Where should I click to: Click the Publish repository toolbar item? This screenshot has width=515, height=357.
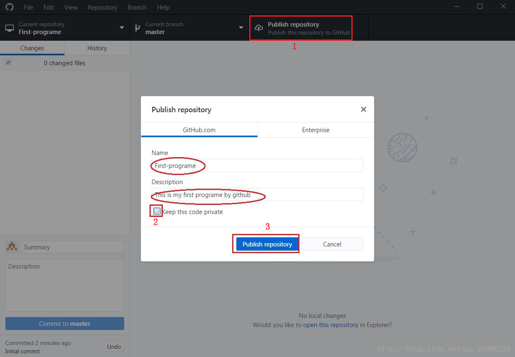[309, 28]
